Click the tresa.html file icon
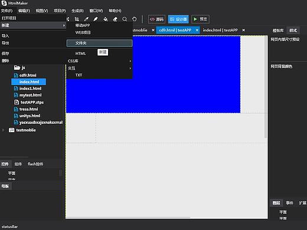 [x=16, y=109]
